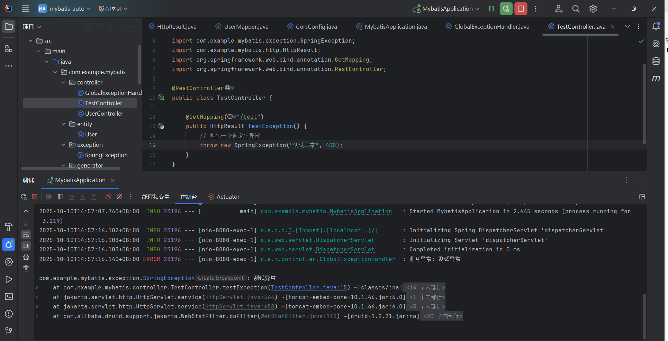Toggle scroll to end of console
668x341 pixels.
tap(26, 246)
